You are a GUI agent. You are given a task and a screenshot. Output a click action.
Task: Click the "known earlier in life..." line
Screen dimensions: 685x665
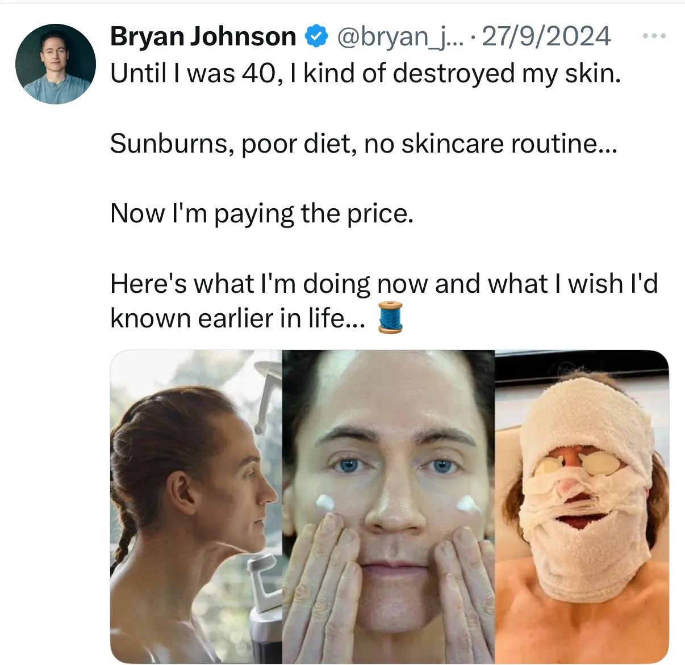coord(238,318)
